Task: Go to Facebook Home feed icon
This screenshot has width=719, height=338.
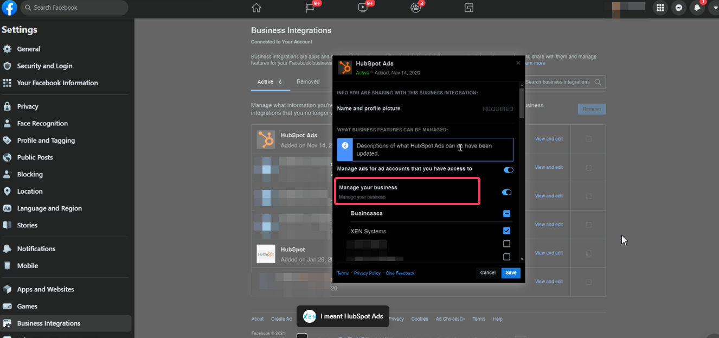Action: coord(256,8)
